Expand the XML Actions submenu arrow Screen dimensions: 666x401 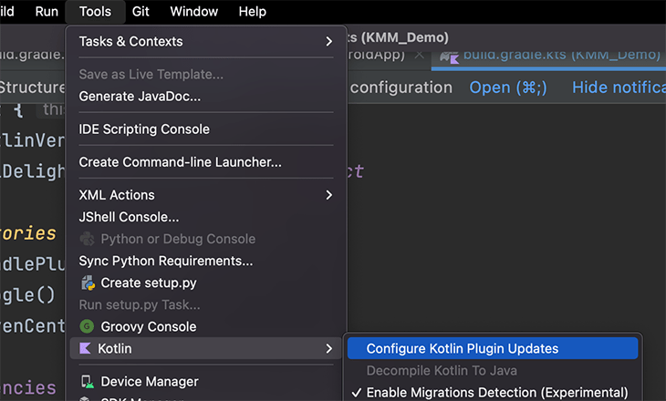click(x=328, y=195)
